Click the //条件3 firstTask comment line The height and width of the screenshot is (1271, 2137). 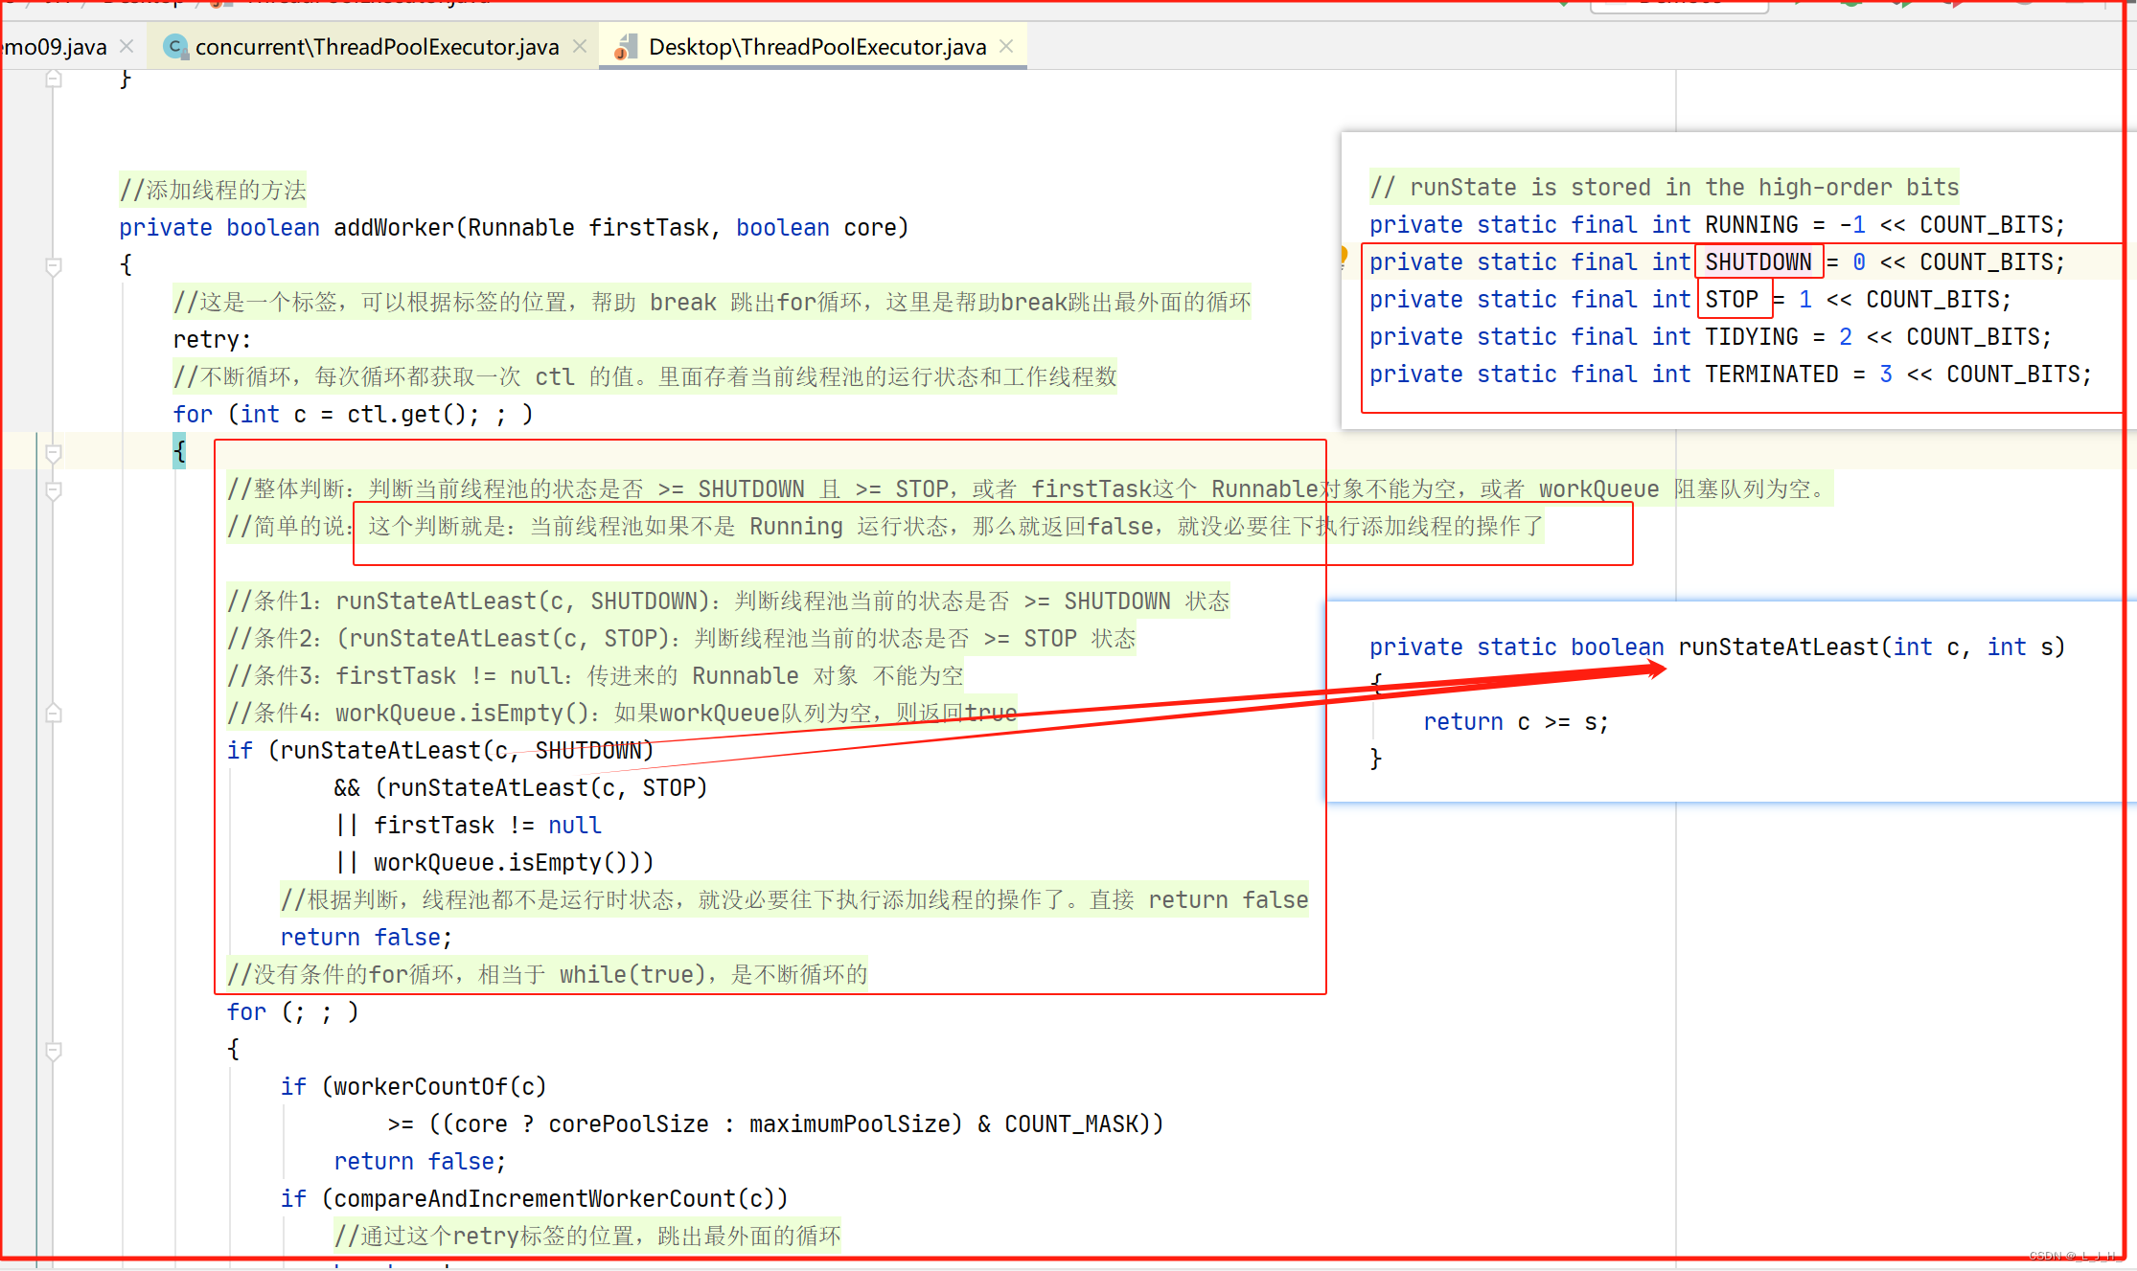coord(595,676)
